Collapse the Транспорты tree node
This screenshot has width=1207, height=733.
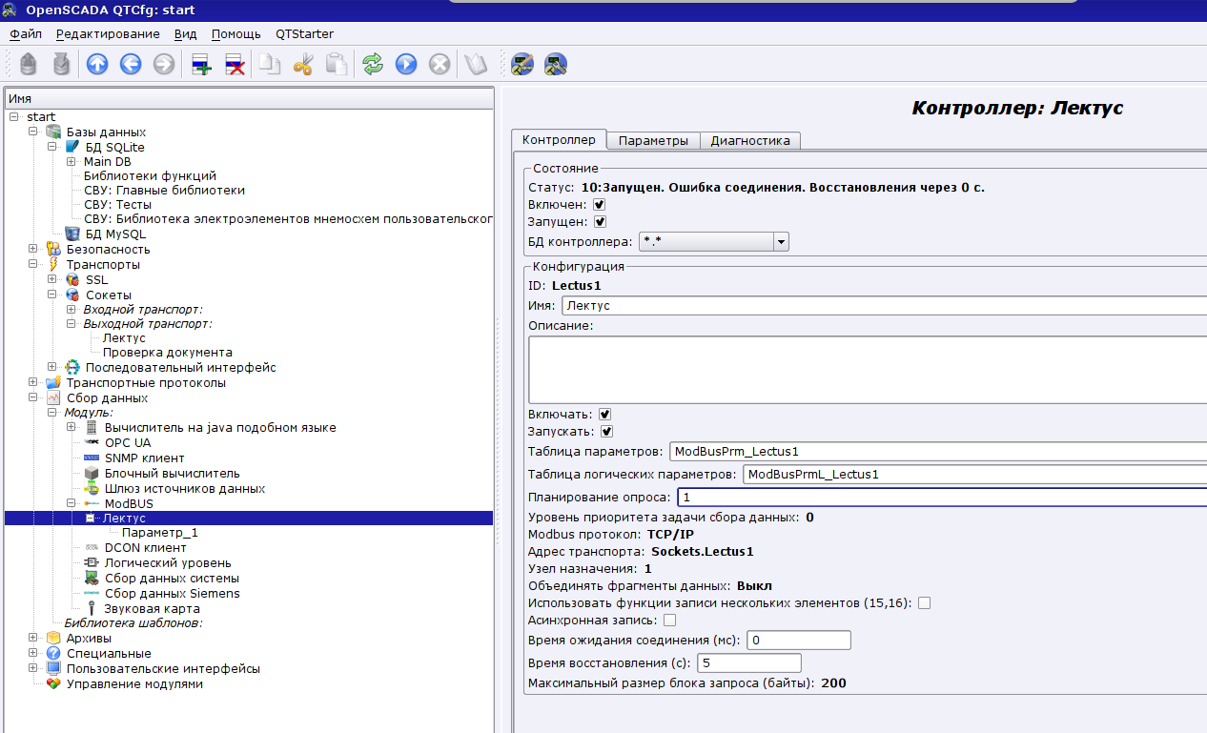[x=33, y=264]
